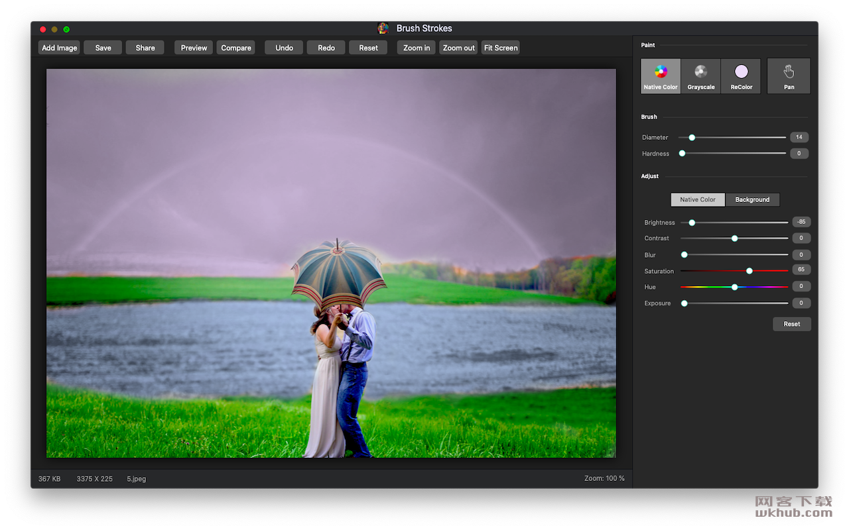Redo the last undone action
The width and height of the screenshot is (849, 530).
pos(326,48)
